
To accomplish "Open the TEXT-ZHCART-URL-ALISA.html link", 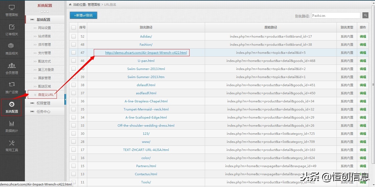I will (x=146, y=150).
